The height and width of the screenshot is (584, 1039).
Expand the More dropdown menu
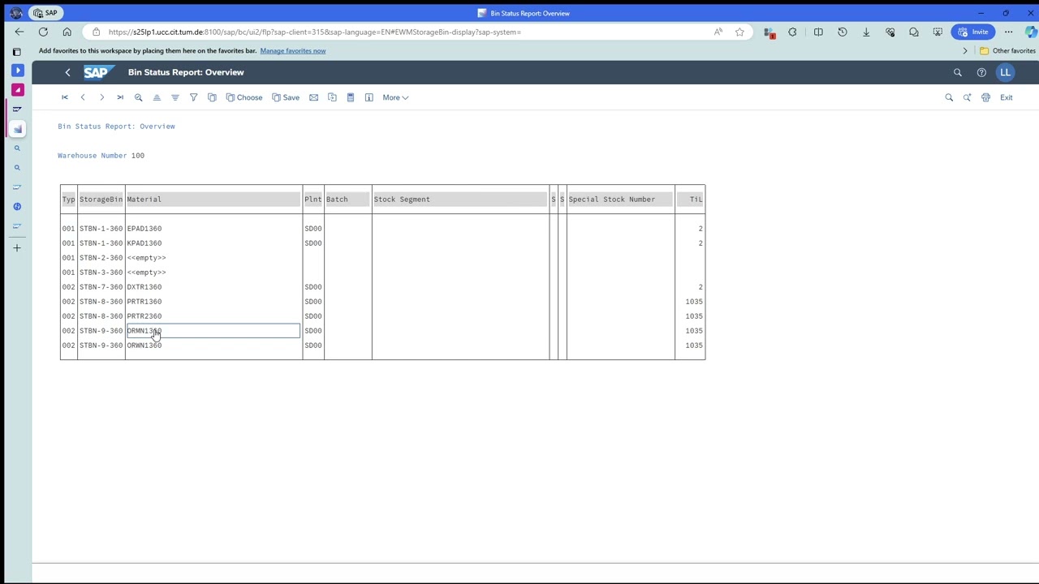(x=395, y=97)
